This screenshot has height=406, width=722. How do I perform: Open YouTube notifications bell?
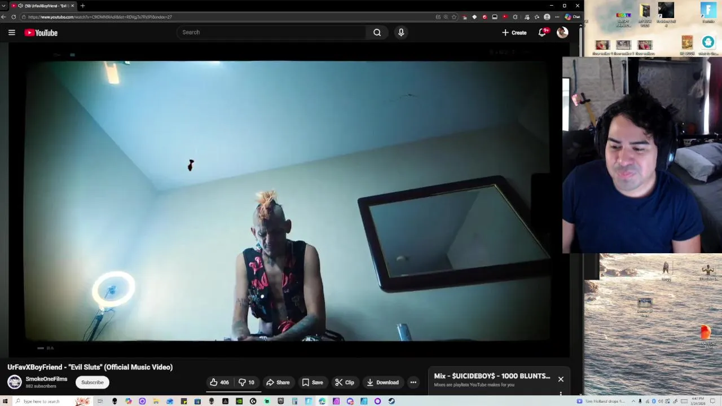(x=542, y=33)
